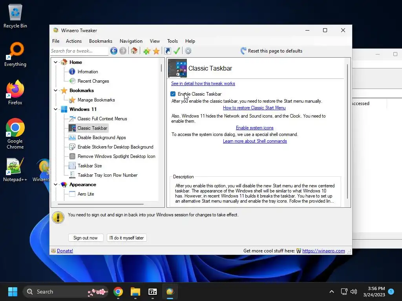Click the Classic Taskbar header thumbnail
This screenshot has height=301, width=402.
[x=177, y=68]
